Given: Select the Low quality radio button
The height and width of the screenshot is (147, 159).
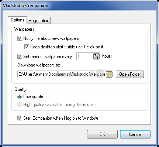Looking at the screenshot, I should 20,97.
